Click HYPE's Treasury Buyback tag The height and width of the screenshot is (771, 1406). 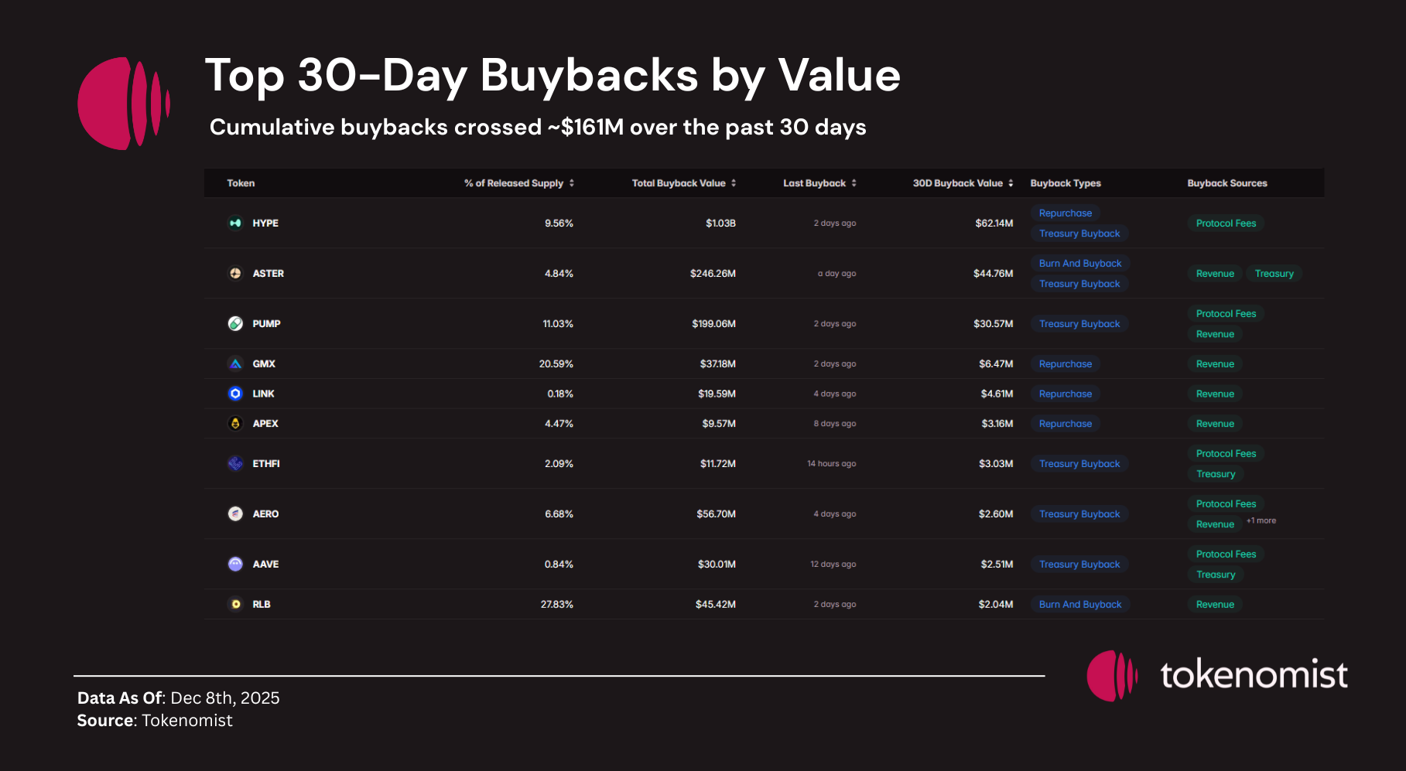click(x=1079, y=234)
